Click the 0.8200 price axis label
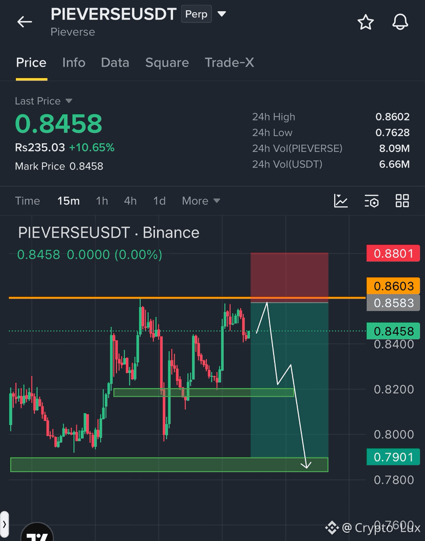This screenshot has width=425, height=541. click(394, 390)
